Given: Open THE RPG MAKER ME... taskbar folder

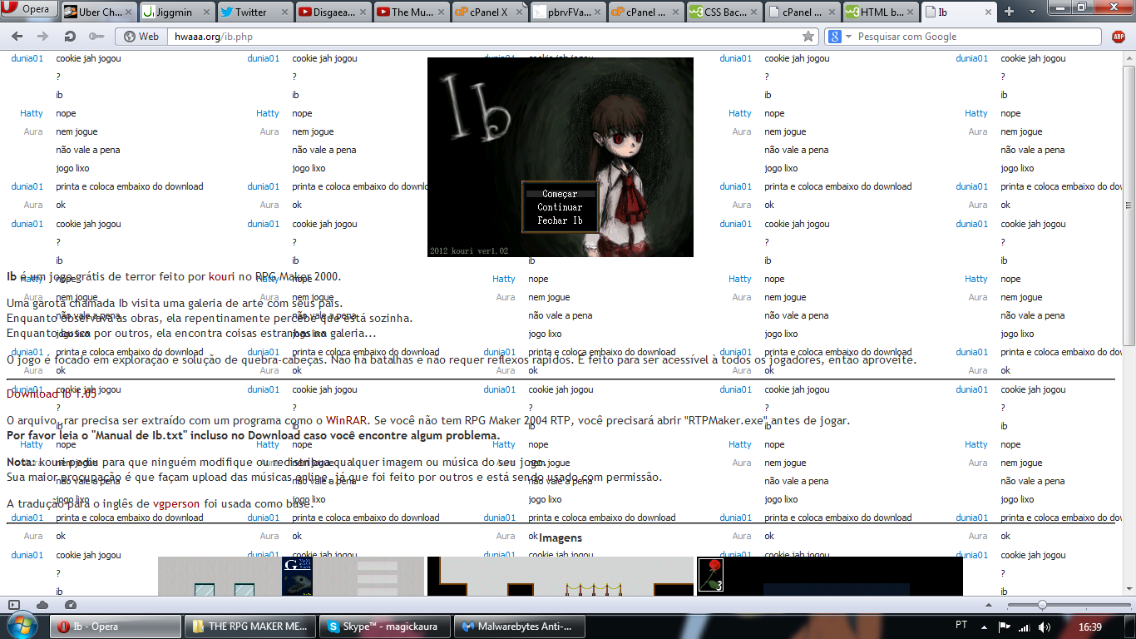Looking at the screenshot, I should click(252, 627).
